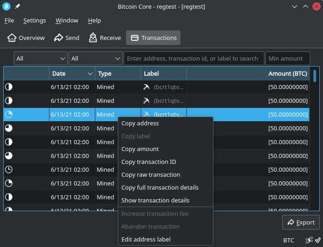Click the synced checkmark status icon
323x247 pixels.
(318, 240)
